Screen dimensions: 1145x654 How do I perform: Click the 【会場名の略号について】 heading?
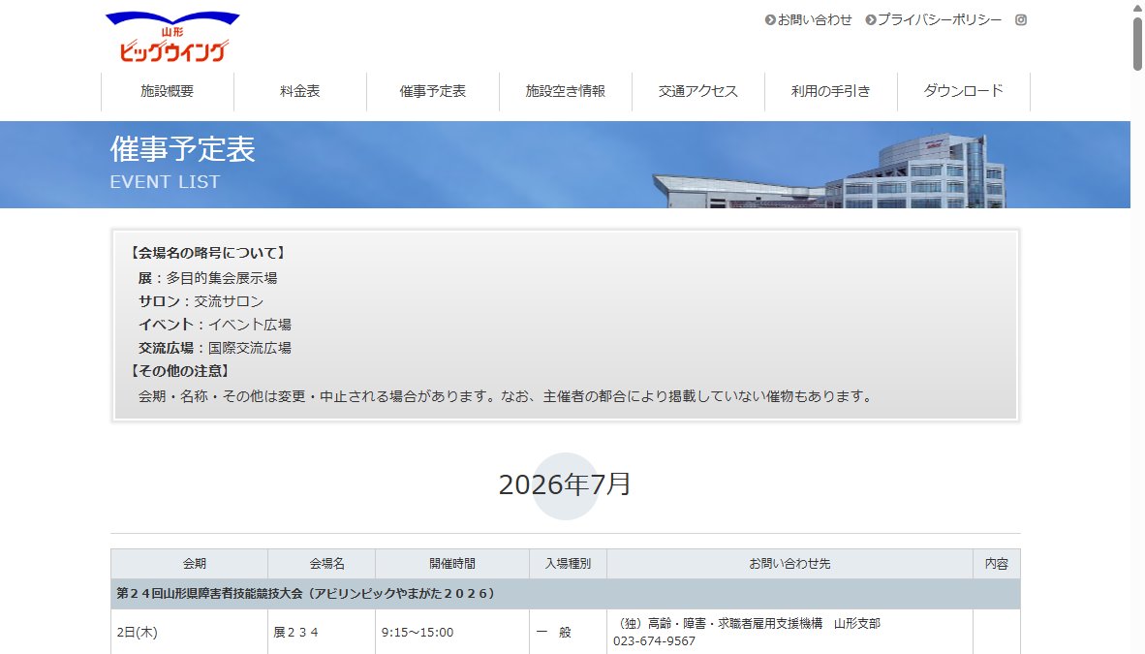[x=207, y=253]
